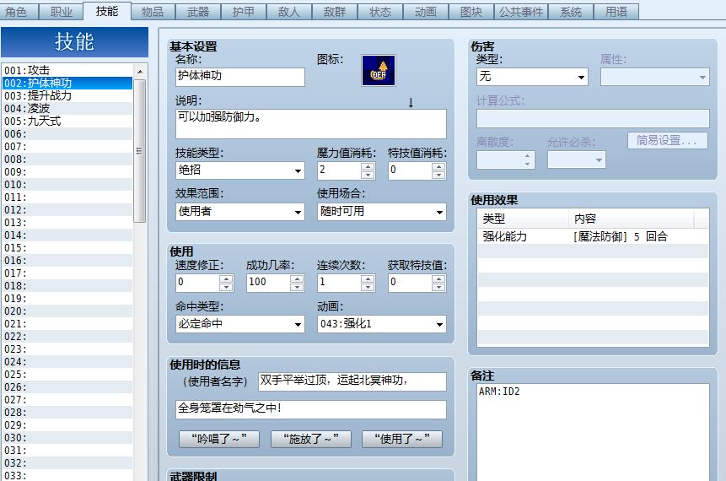
Task: Select empty skill slot 006
Action: [67, 134]
